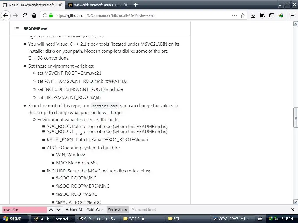Go back to the previous page
The image size is (298, 223).
coord(6,15)
